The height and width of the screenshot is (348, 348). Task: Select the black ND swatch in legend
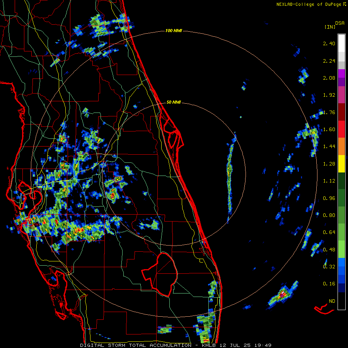[341, 301]
